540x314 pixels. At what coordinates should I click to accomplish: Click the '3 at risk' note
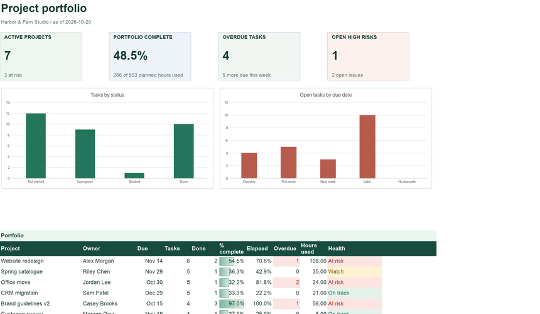pyautogui.click(x=13, y=75)
